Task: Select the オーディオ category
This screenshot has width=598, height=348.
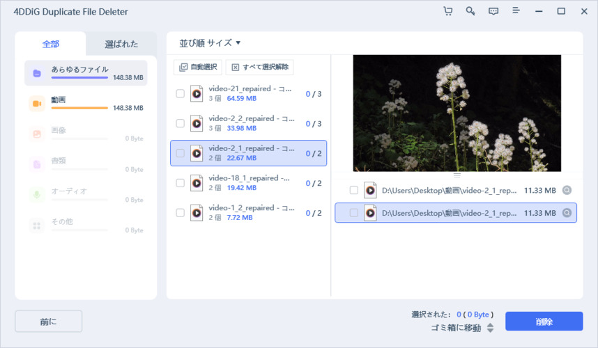Action: click(86, 195)
